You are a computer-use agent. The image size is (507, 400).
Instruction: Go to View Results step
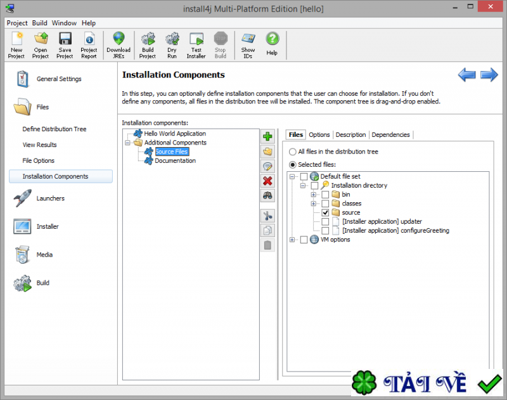click(39, 145)
